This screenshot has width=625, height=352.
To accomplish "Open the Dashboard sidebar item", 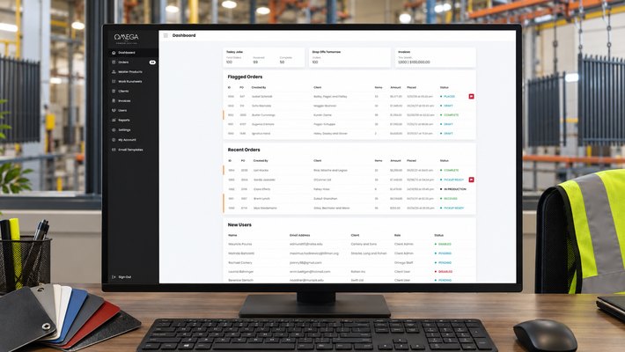I will tap(133, 53).
